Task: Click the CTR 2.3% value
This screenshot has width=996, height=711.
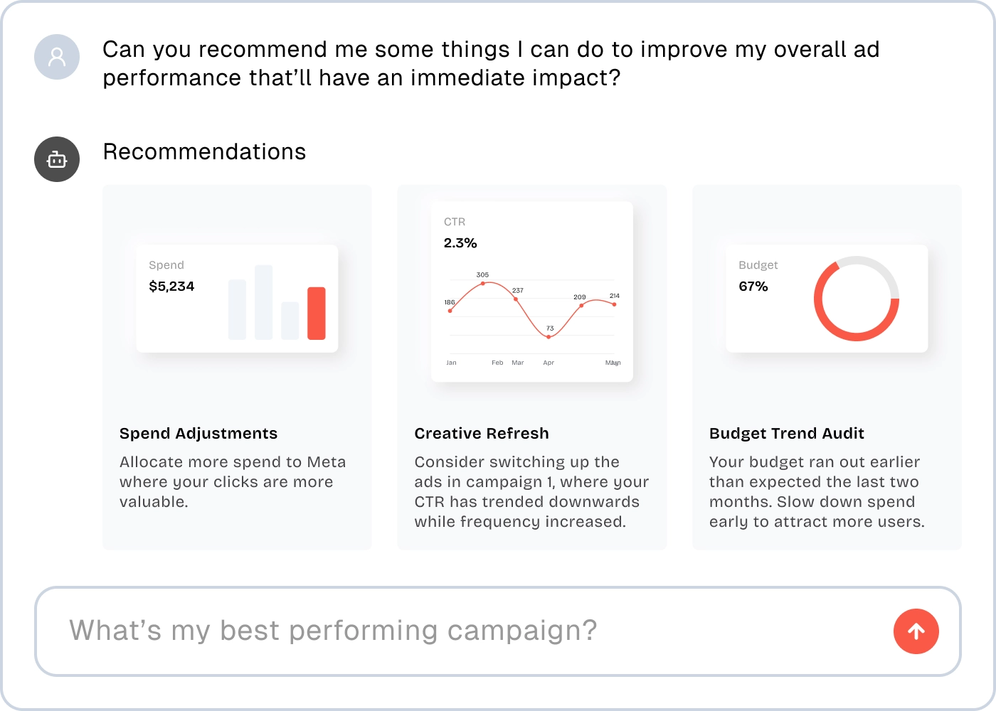Action: [460, 243]
